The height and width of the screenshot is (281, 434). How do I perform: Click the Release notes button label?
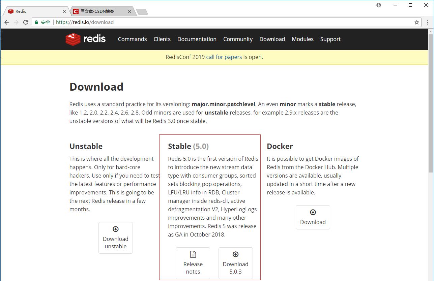pyautogui.click(x=193, y=268)
